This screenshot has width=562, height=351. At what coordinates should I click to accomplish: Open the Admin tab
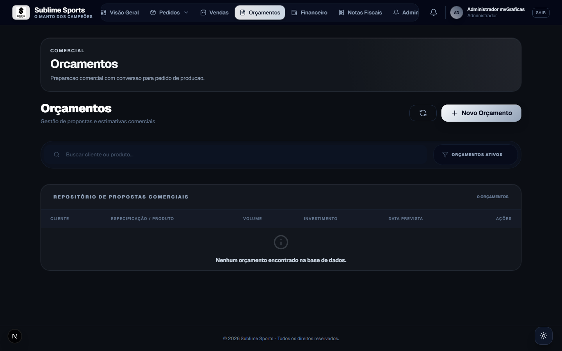(406, 12)
